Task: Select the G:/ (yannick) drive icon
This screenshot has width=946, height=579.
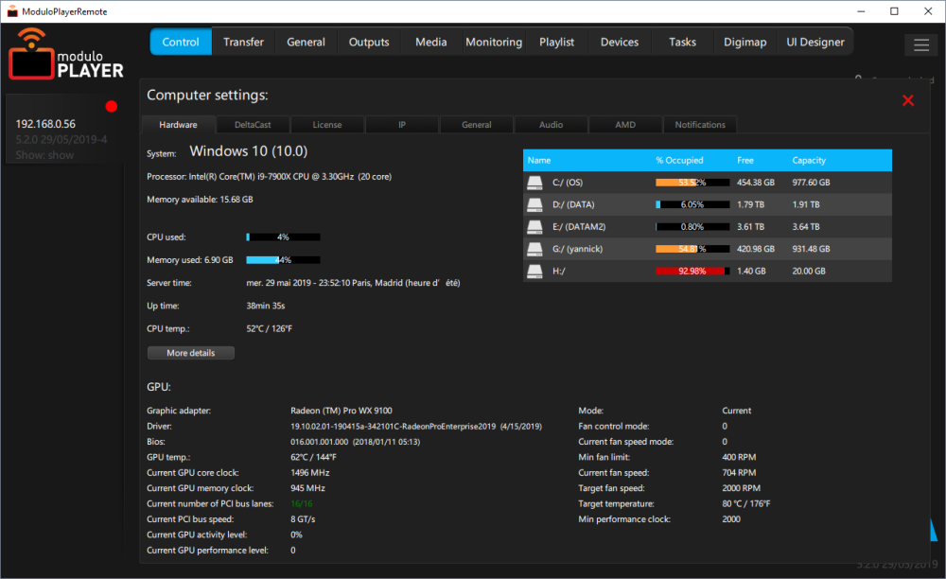Action: coord(536,249)
